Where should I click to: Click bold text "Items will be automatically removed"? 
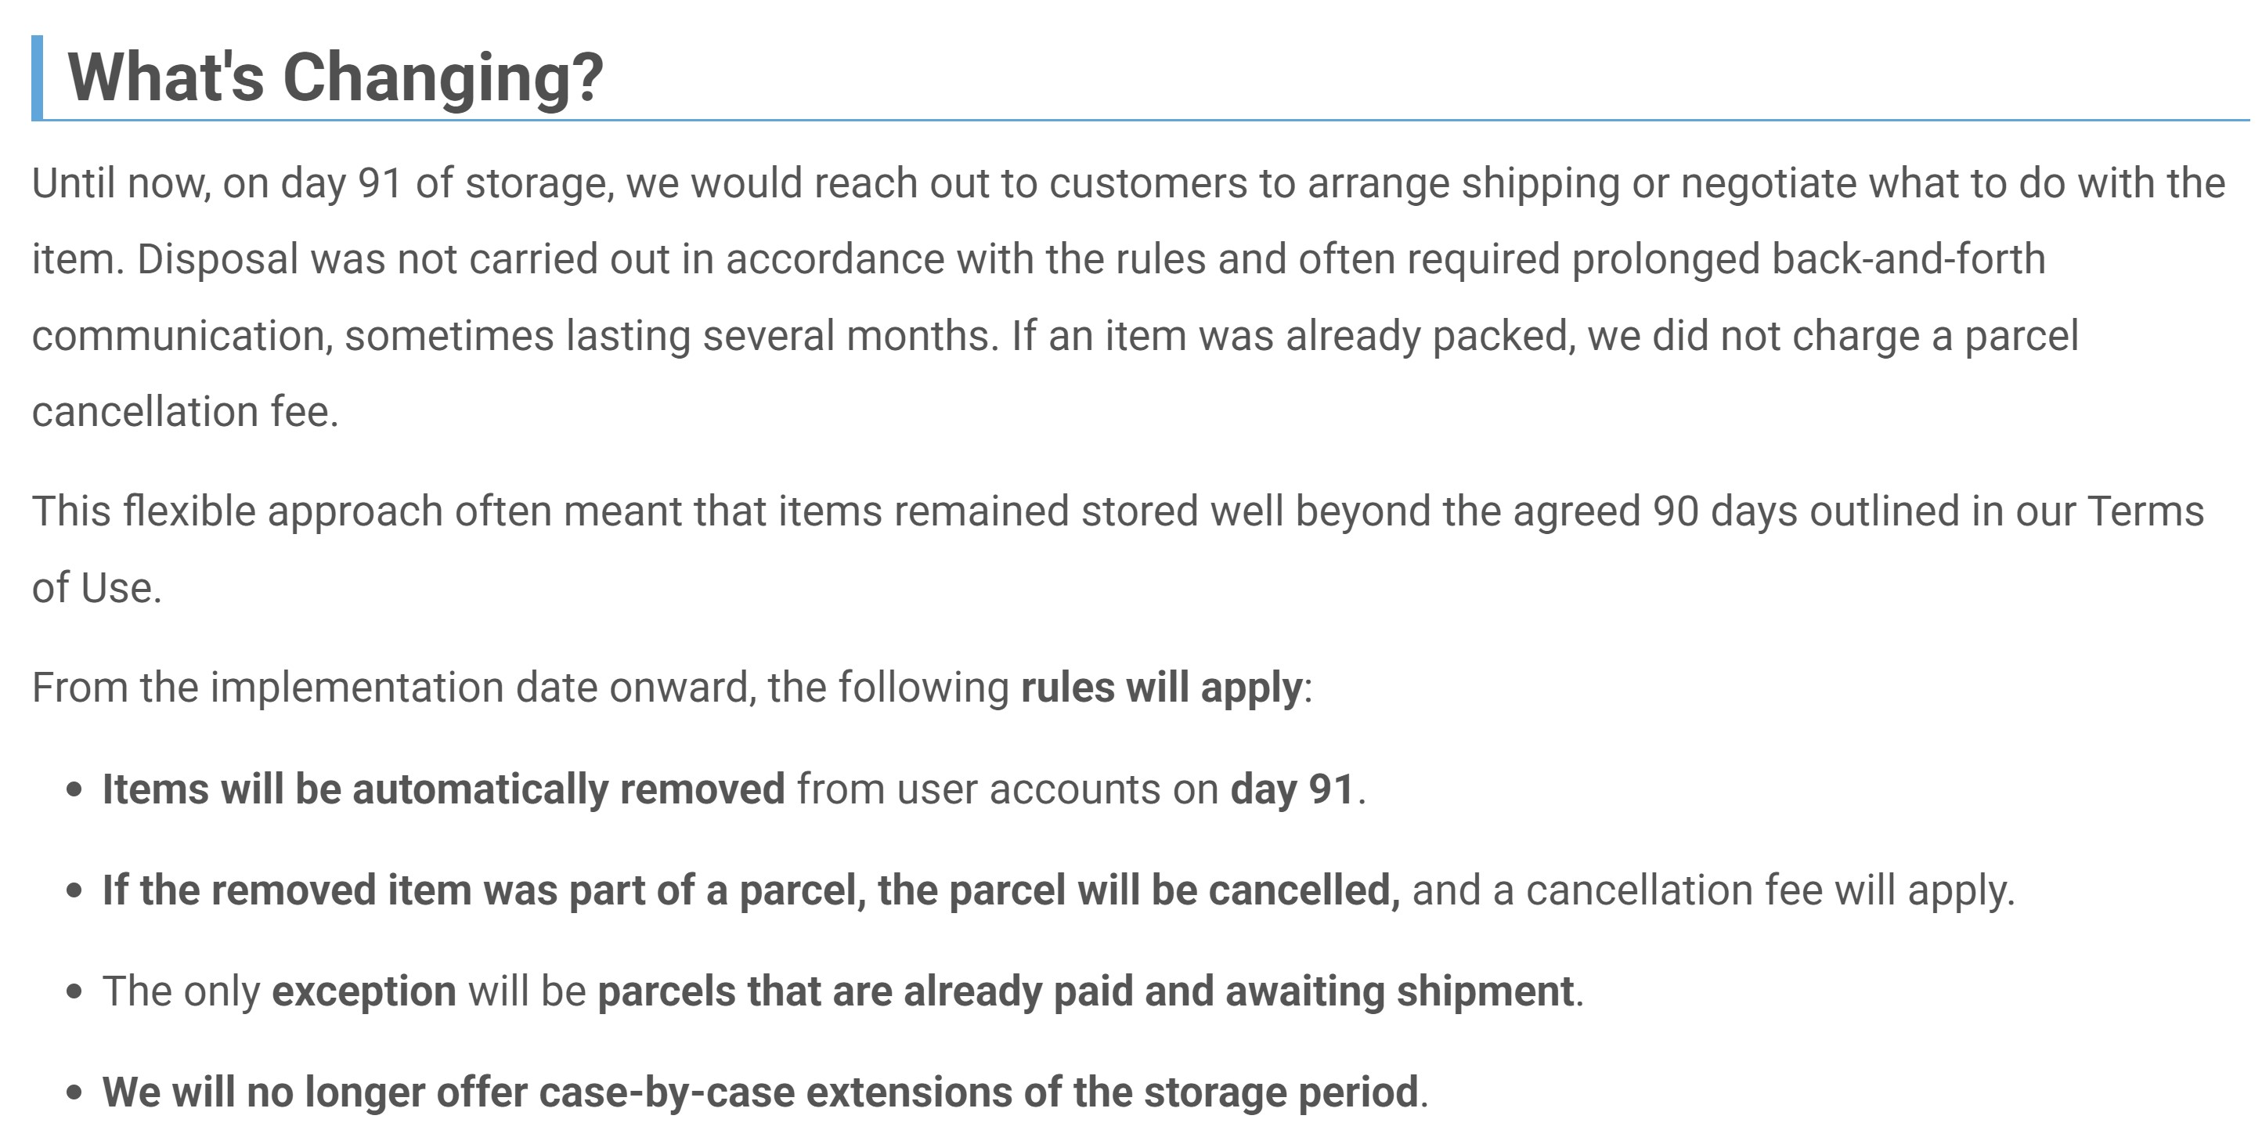[443, 789]
